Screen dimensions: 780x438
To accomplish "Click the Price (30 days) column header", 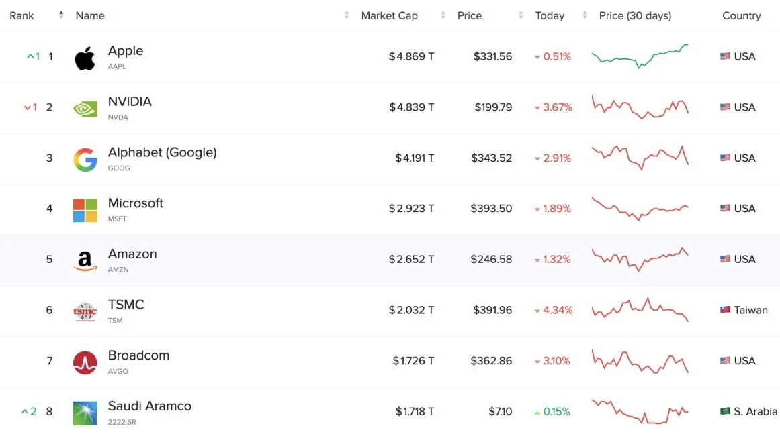I will click(636, 16).
